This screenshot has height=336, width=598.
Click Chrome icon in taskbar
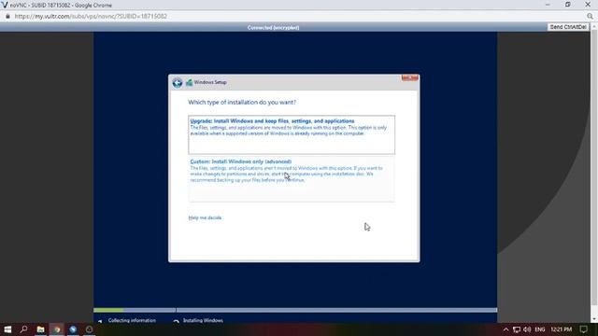pos(57,329)
